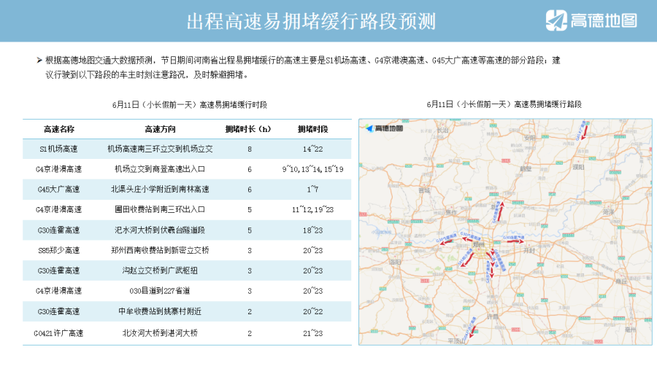Click the G0421许广高速 row name
This screenshot has height=366, width=657.
59,333
